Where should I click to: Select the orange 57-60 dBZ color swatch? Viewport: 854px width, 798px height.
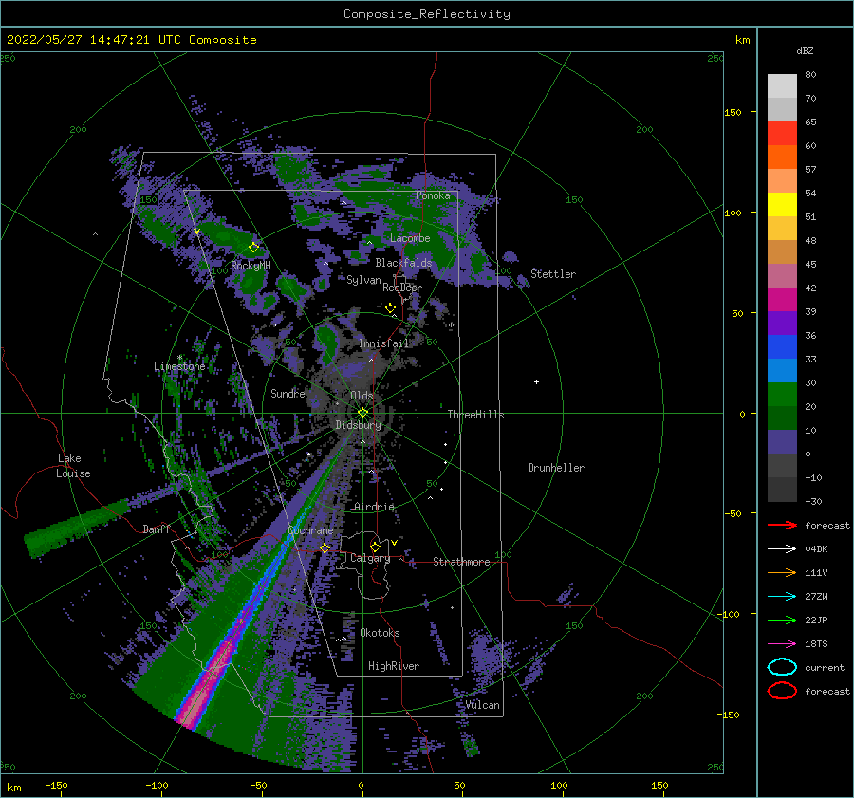(x=782, y=158)
